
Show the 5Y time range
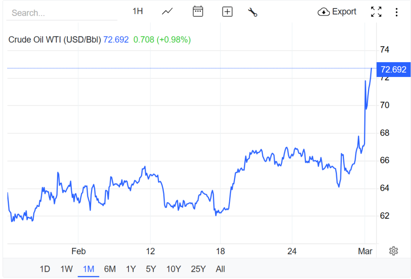pos(151,269)
